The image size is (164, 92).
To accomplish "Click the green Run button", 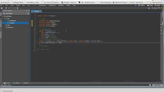I will point(162,8).
